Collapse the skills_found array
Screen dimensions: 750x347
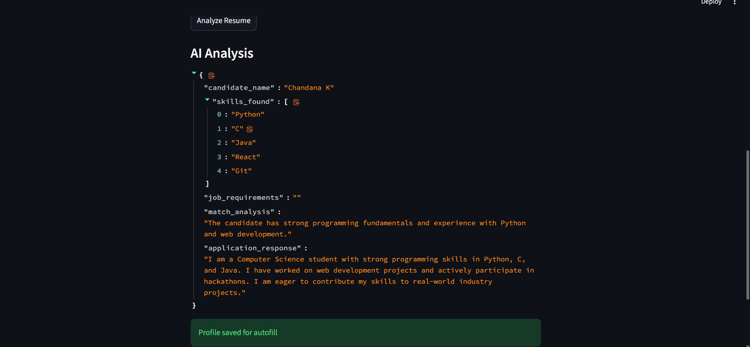coord(207,100)
